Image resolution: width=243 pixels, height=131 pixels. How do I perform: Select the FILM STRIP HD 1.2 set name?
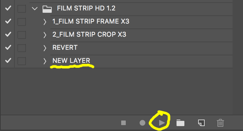pos(86,8)
